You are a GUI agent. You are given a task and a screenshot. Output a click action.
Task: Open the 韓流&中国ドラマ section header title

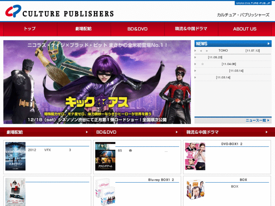[202, 132]
